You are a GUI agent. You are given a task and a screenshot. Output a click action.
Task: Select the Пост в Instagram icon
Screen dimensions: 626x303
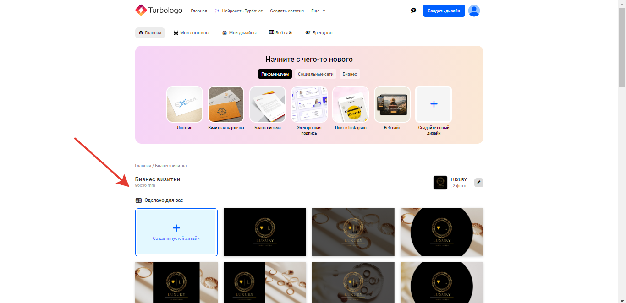click(x=351, y=104)
